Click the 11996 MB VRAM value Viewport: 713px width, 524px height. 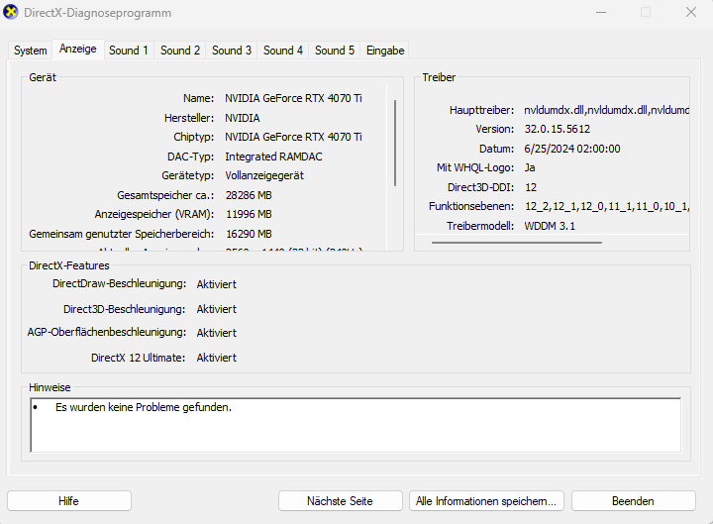point(249,214)
